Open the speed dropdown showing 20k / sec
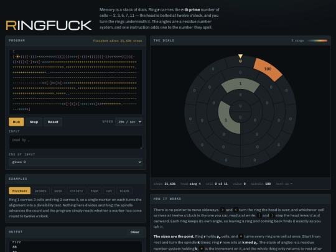Screen dimensions: 336x252 (x=129, y=122)
